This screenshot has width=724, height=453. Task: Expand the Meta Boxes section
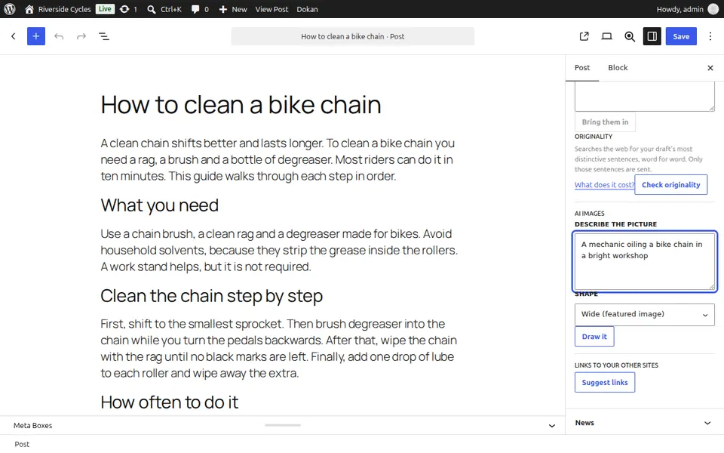click(283, 425)
